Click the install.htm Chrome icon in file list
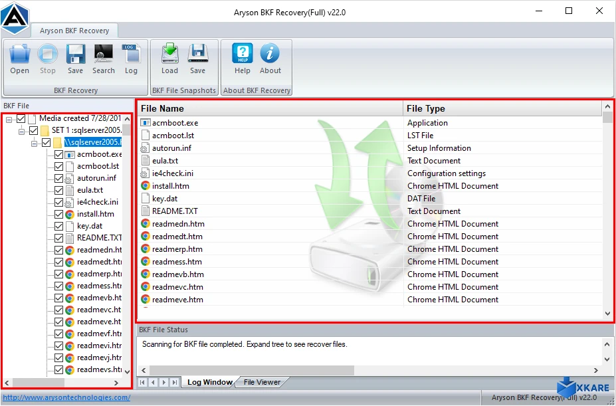 pyautogui.click(x=146, y=185)
